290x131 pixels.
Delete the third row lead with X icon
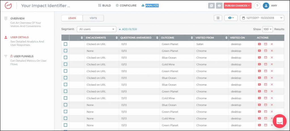(x=272, y=58)
